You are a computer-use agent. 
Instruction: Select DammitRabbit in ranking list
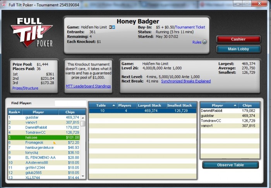44,128
